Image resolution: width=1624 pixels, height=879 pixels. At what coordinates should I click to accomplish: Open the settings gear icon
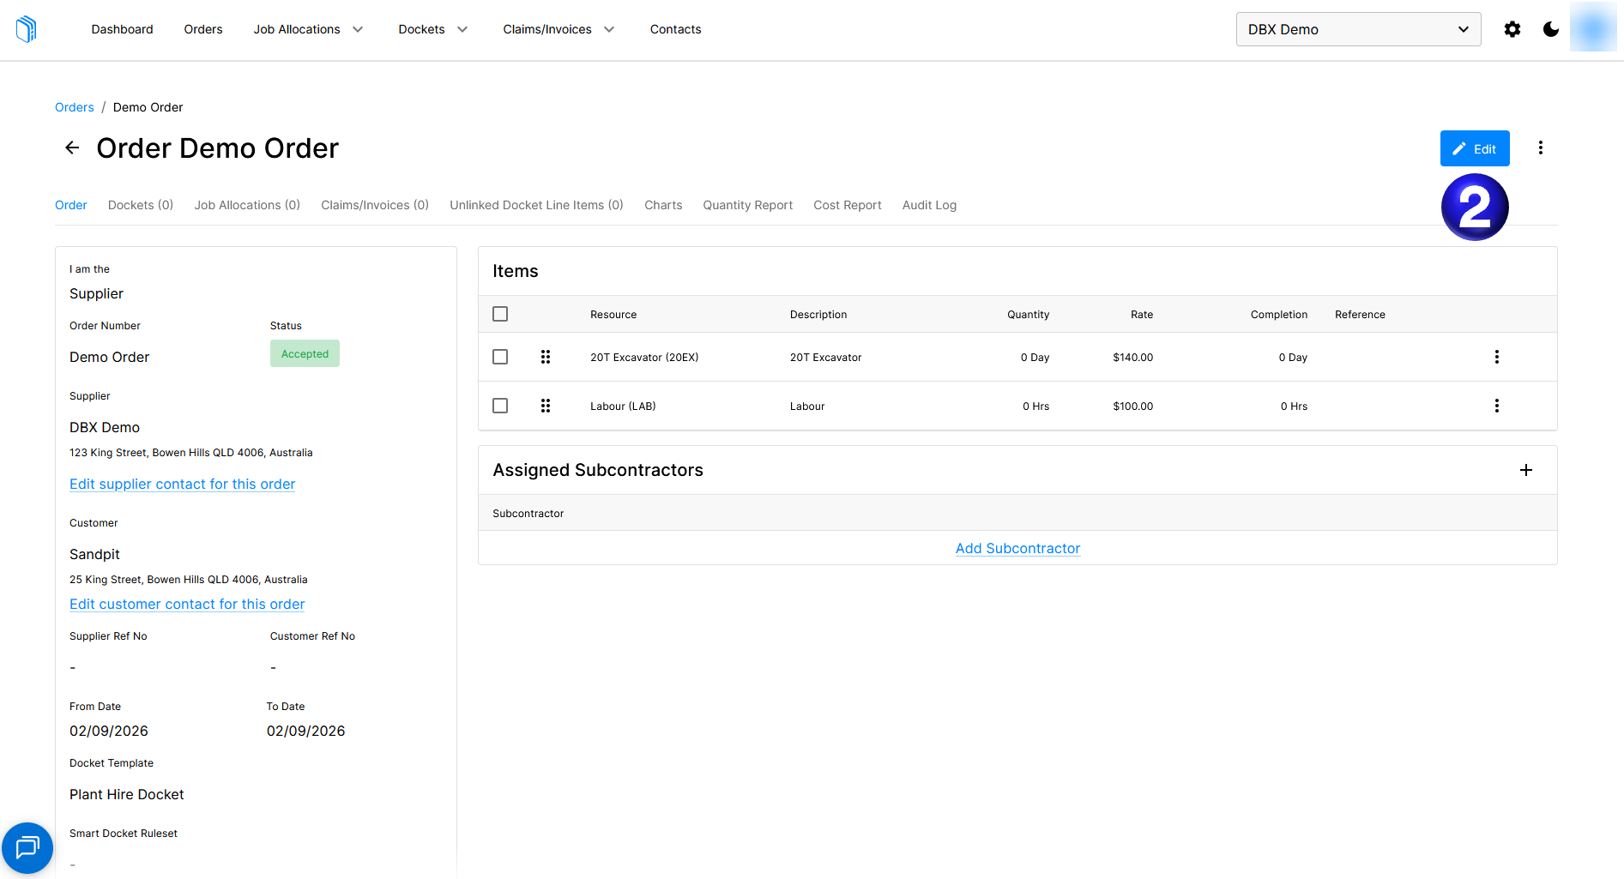[x=1512, y=29]
